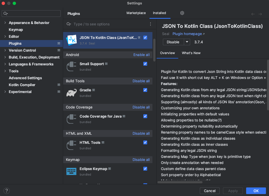Click the Cancel button
This screenshot has width=269, height=196.
coord(210,191)
